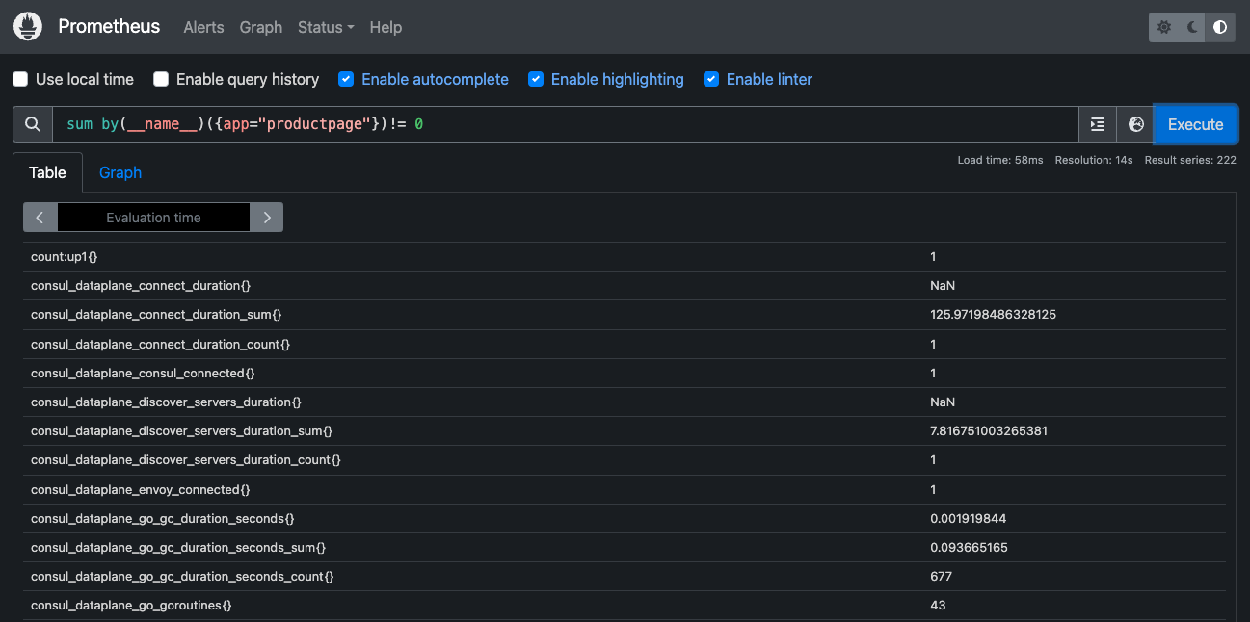Enable the Use local time checkbox
This screenshot has height=622, width=1250.
[20, 79]
